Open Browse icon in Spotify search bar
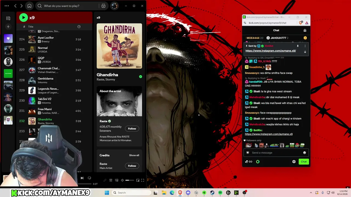 (x=103, y=6)
